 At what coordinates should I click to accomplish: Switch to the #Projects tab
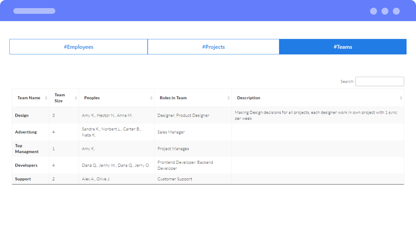point(213,47)
